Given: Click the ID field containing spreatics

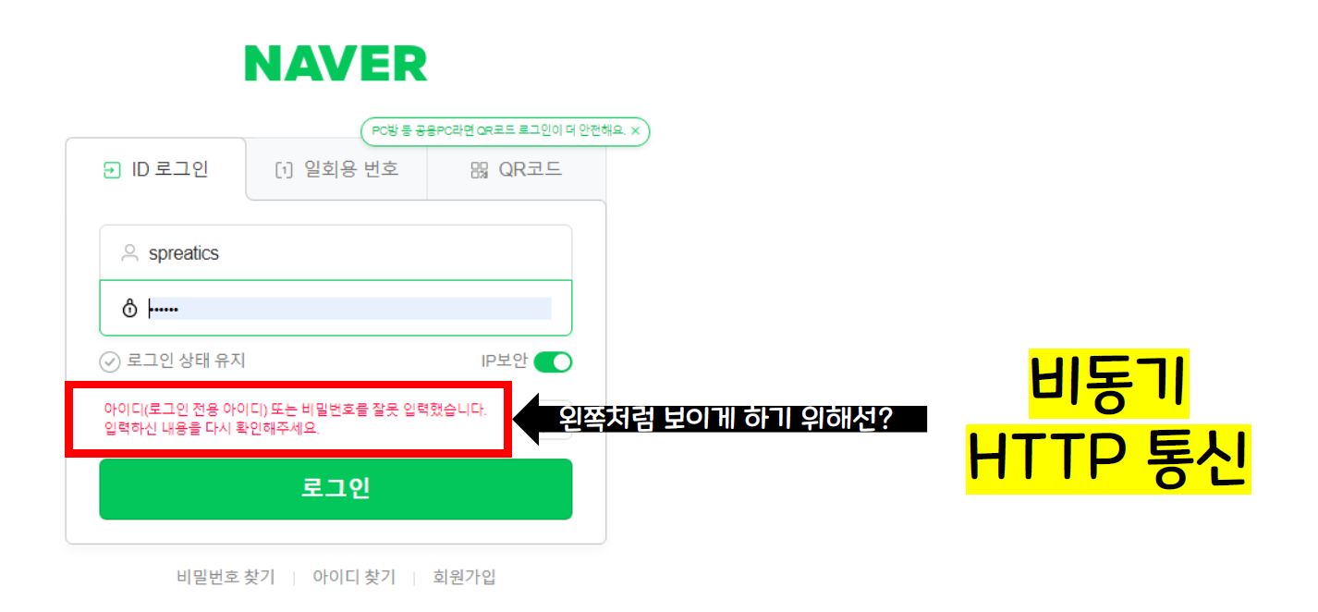Looking at the screenshot, I should point(336,252).
